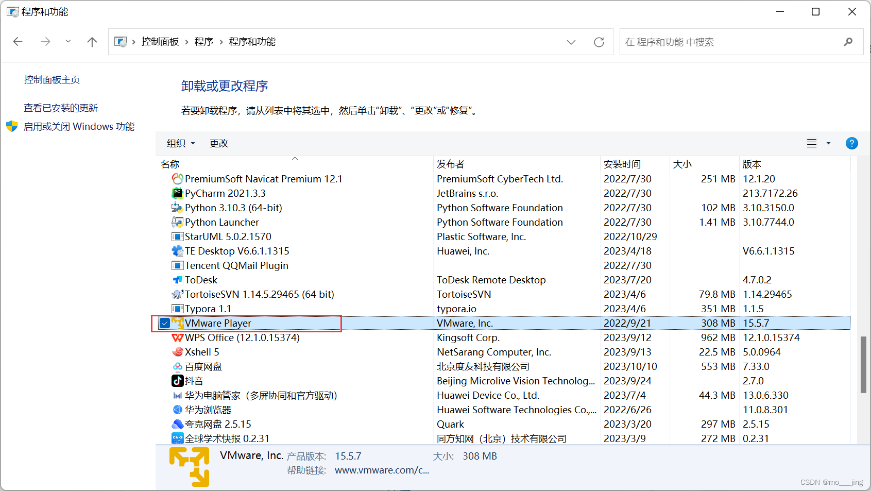871x491 pixels.
Task: Click the window title bar program icon
Action: [12, 12]
